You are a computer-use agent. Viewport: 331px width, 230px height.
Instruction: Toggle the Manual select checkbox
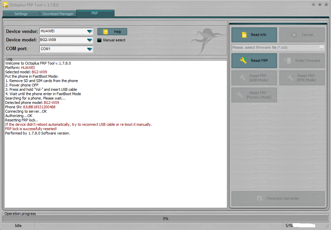coord(99,40)
